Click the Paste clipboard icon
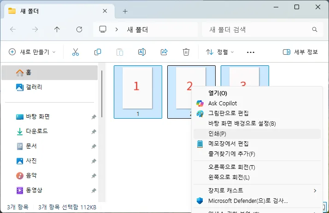The width and height of the screenshot is (329, 213). pos(120,52)
